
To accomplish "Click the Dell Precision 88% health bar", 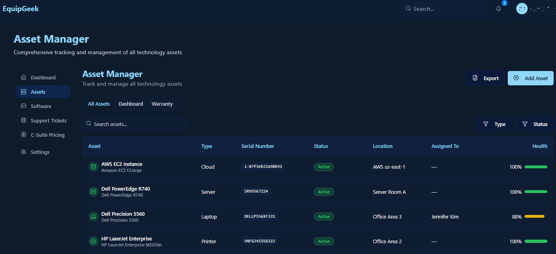I will click(x=534, y=217).
